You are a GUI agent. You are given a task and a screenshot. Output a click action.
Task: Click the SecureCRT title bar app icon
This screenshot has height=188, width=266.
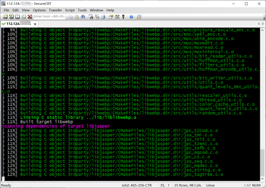3,3
